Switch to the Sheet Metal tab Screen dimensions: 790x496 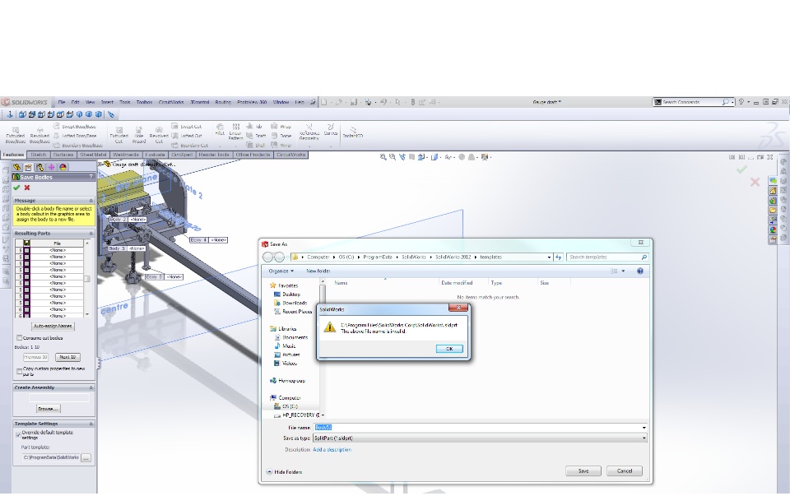pos(93,155)
